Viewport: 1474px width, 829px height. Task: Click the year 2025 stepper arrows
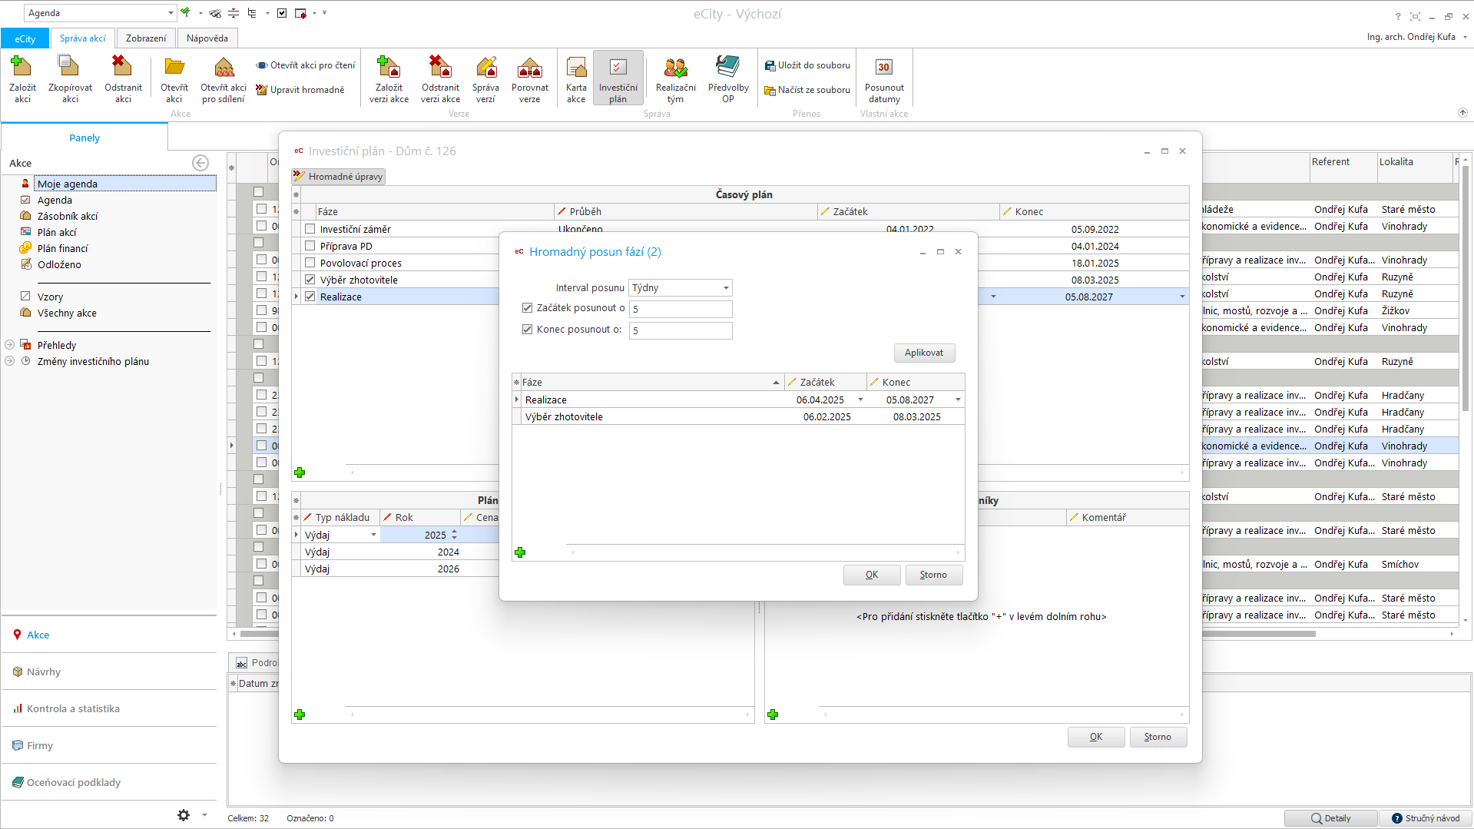point(455,535)
